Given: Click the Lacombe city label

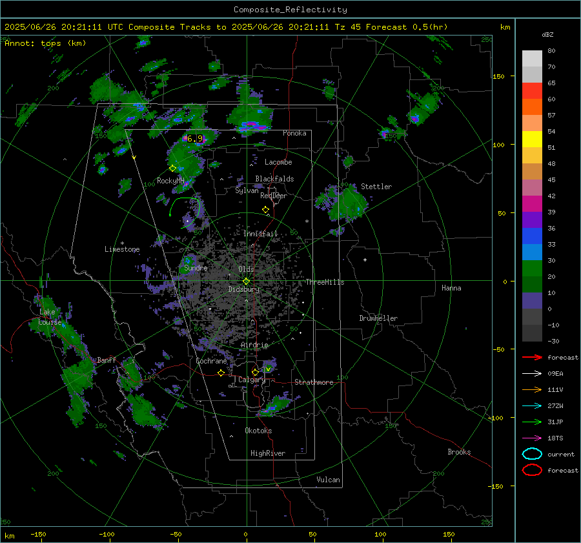Looking at the screenshot, I should tap(278, 162).
